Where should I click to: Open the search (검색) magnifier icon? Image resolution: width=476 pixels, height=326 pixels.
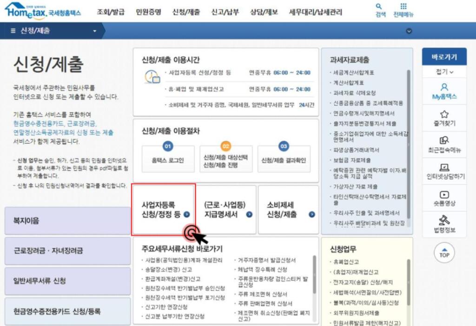pyautogui.click(x=380, y=7)
